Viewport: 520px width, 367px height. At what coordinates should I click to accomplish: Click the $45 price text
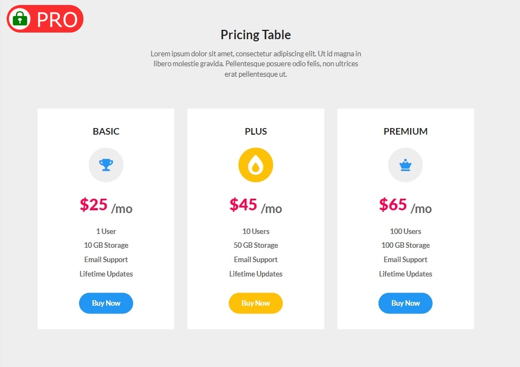(243, 205)
